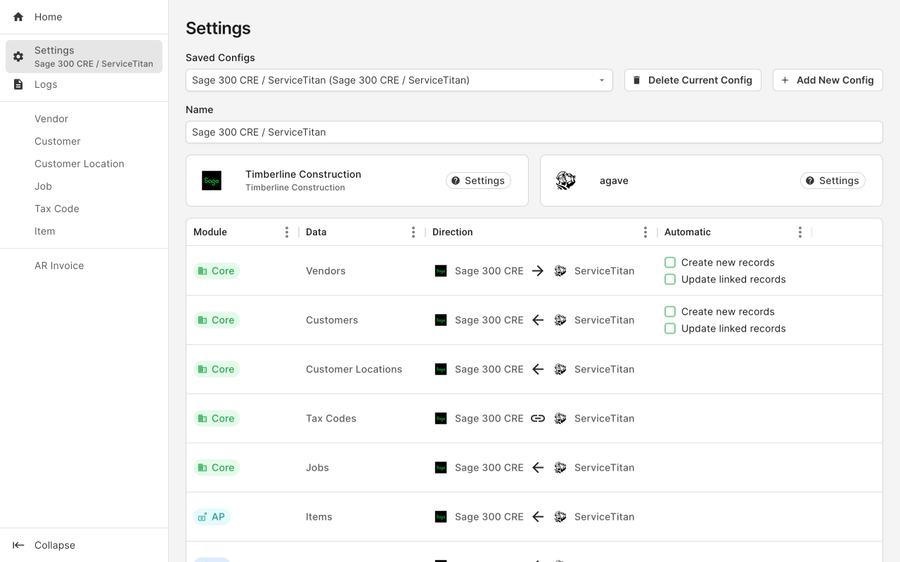Click Sage icon in Items direction cell
The width and height of the screenshot is (900, 562).
click(x=441, y=517)
